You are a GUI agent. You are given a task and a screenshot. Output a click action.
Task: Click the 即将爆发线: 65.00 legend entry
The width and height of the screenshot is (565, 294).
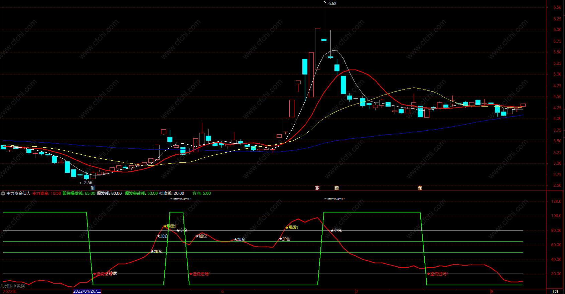click(x=79, y=193)
